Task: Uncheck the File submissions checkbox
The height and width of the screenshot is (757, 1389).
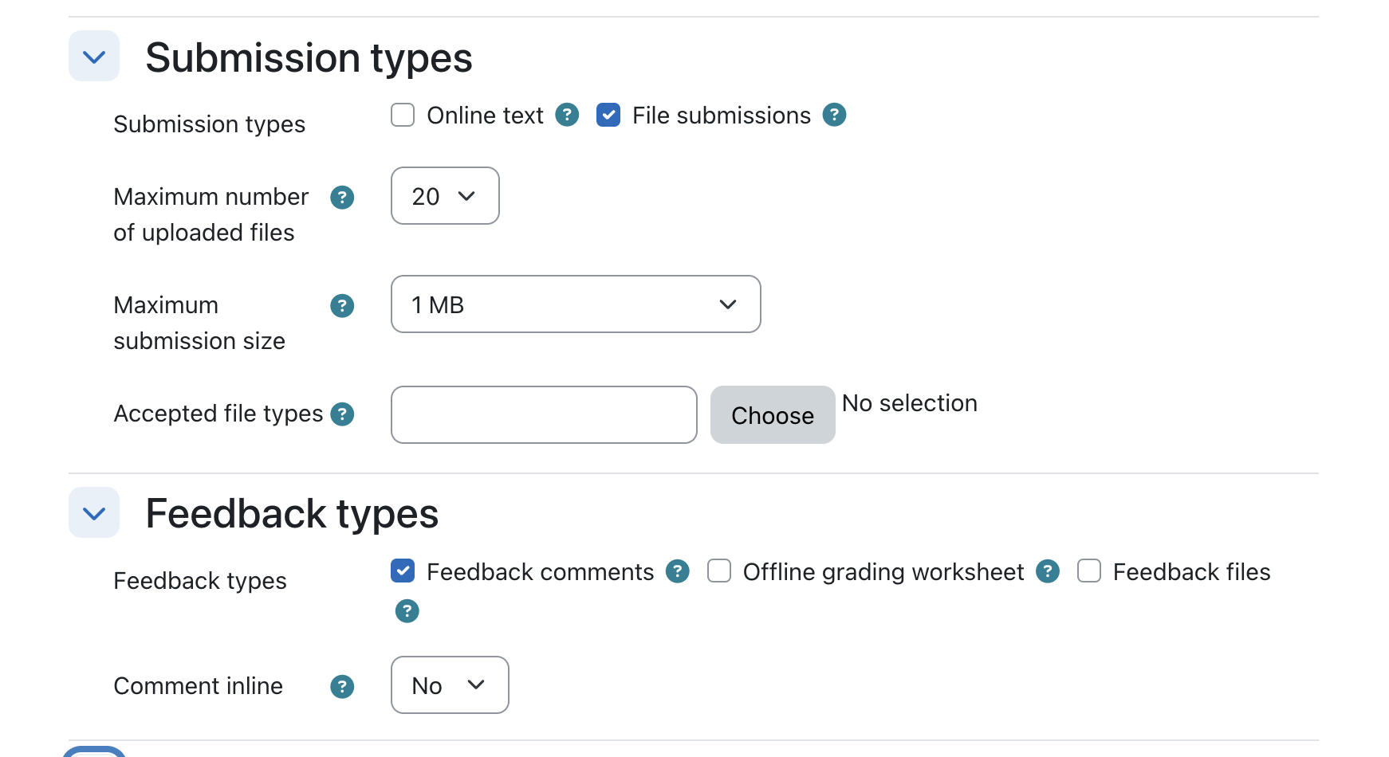Action: coord(608,115)
